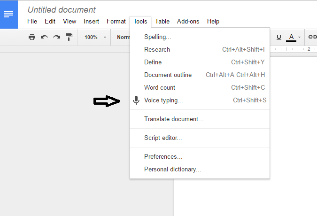This screenshot has height=216, width=317.
Task: Click the Print icon in toolbar
Action: coord(31,37)
